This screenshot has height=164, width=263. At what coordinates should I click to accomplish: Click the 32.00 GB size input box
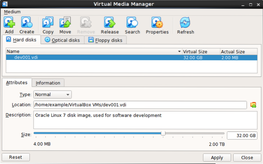tap(242, 135)
